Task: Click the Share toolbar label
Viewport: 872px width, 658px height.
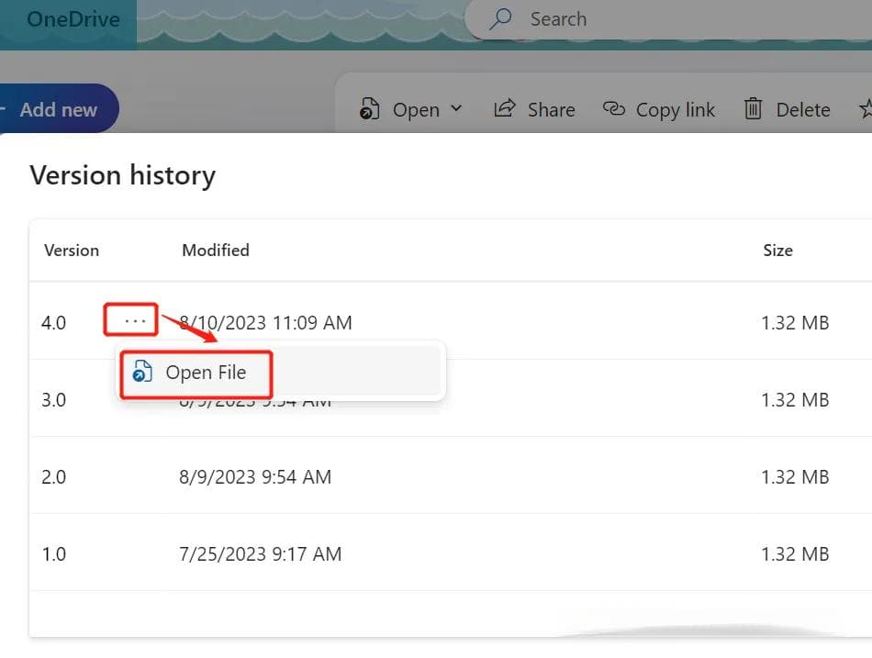Action: pyautogui.click(x=551, y=109)
